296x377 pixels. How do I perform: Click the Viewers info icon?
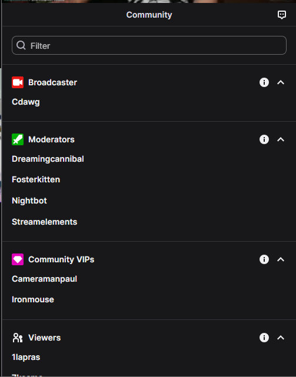tap(264, 338)
